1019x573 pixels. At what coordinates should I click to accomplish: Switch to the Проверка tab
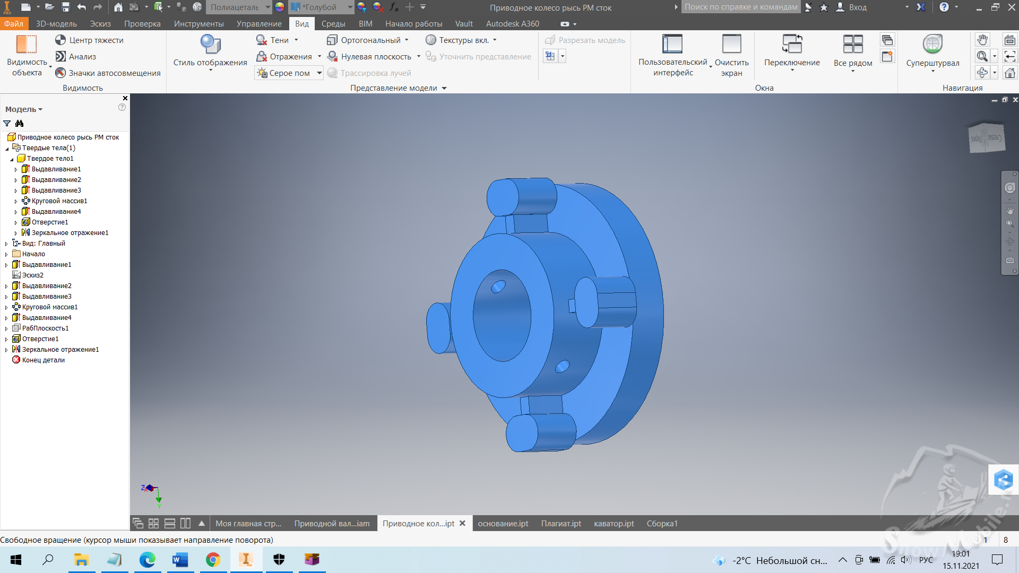tap(142, 24)
